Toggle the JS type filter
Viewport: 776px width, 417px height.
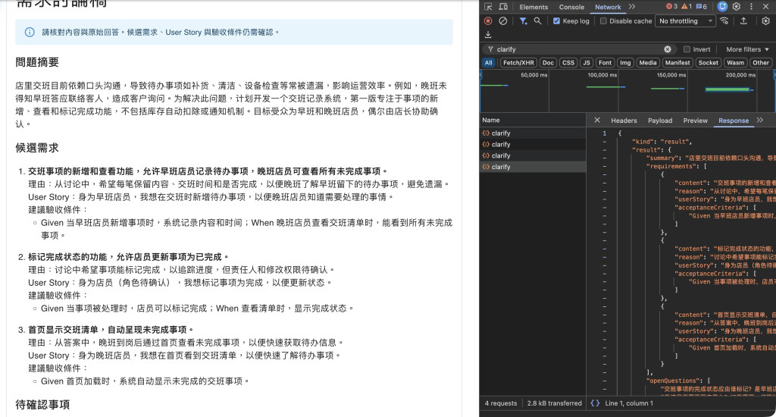pyautogui.click(x=587, y=62)
